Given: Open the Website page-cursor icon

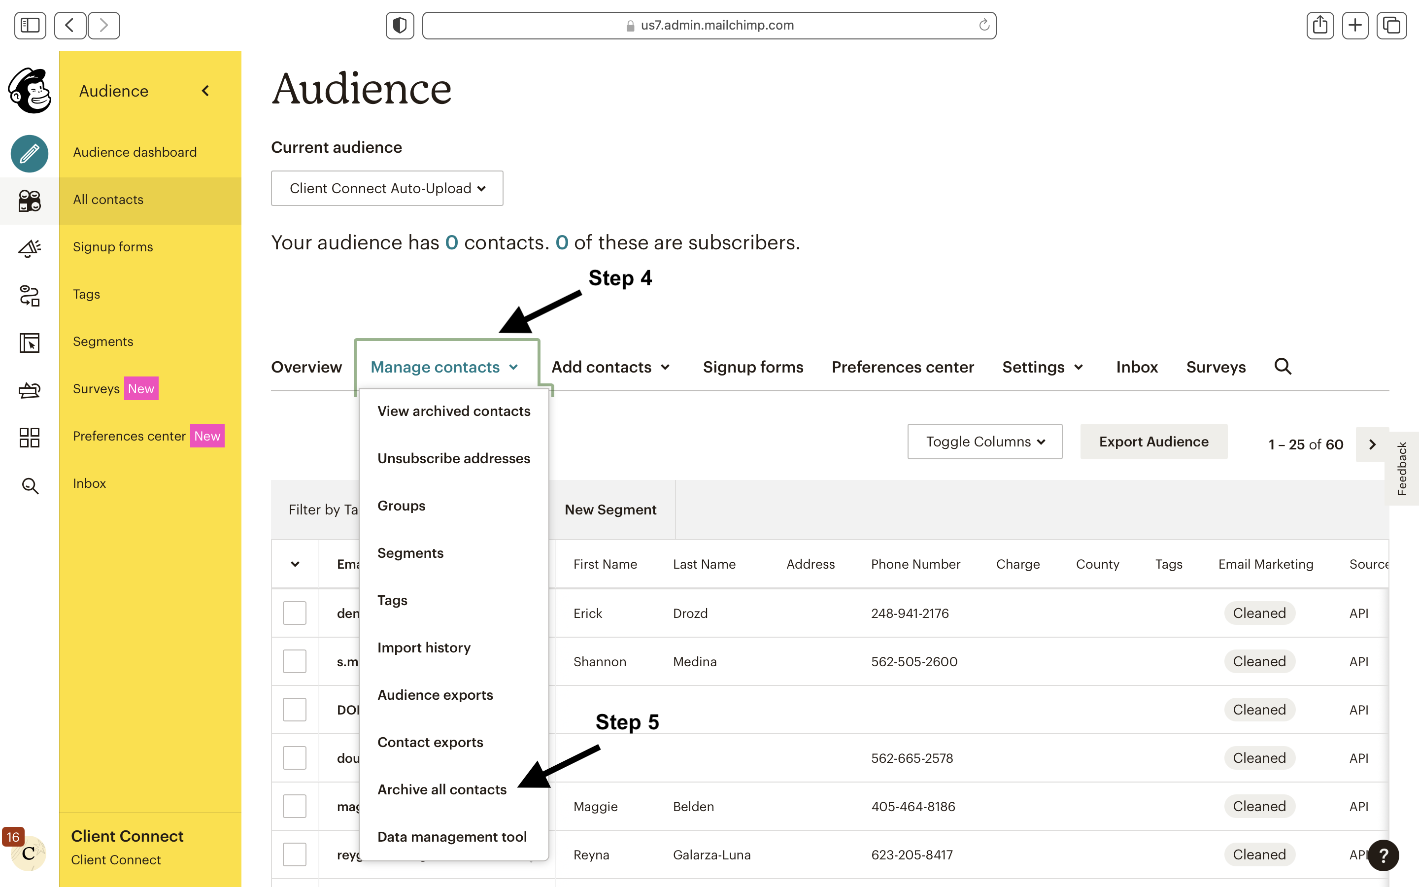Looking at the screenshot, I should click(x=30, y=342).
